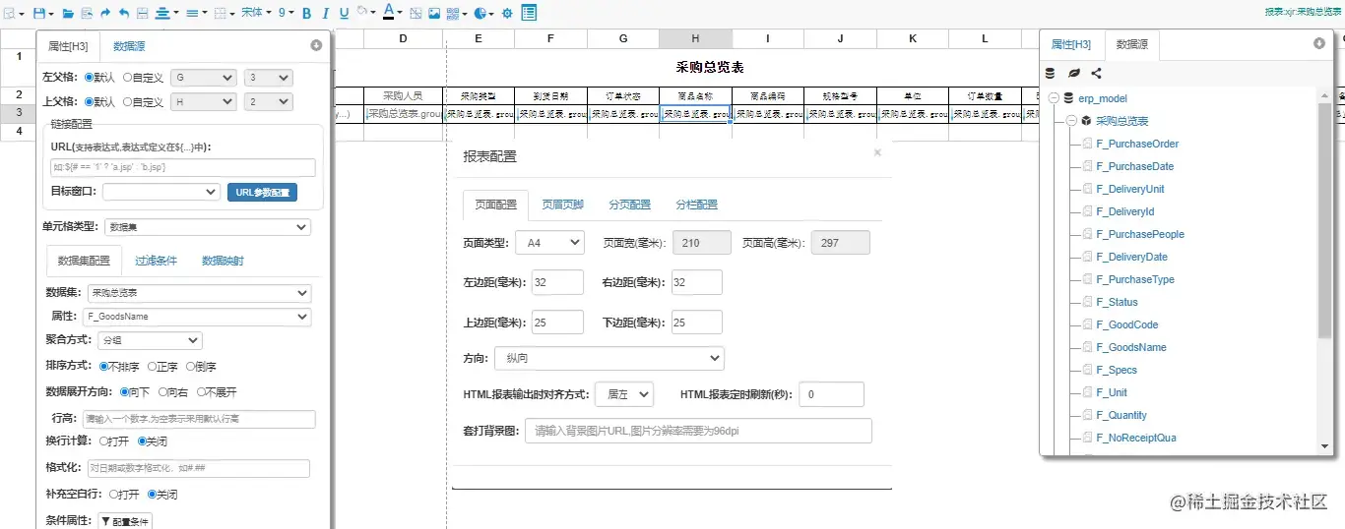Click database datasource icon in right panel
This screenshot has height=529, width=1345.
(x=1051, y=73)
